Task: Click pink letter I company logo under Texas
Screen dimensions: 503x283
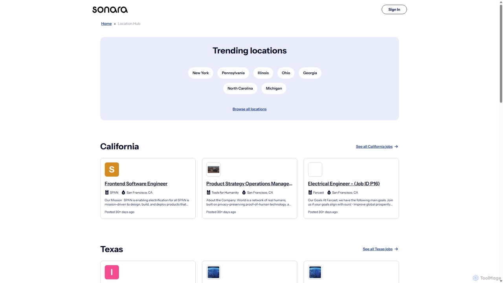Action: pyautogui.click(x=112, y=272)
